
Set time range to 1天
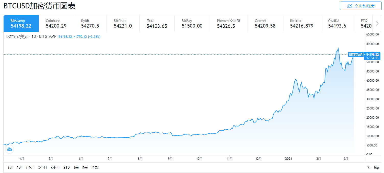10,168
